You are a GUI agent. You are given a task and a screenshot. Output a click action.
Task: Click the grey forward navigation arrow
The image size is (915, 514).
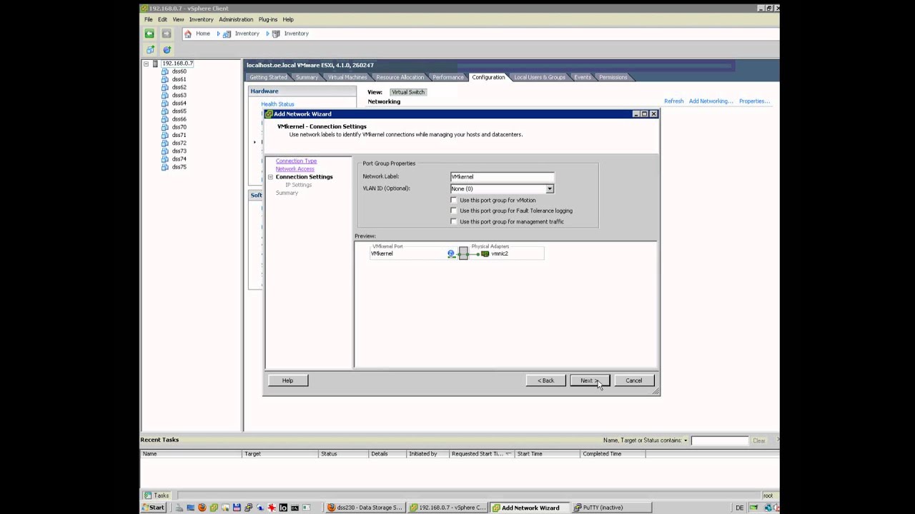tap(167, 34)
